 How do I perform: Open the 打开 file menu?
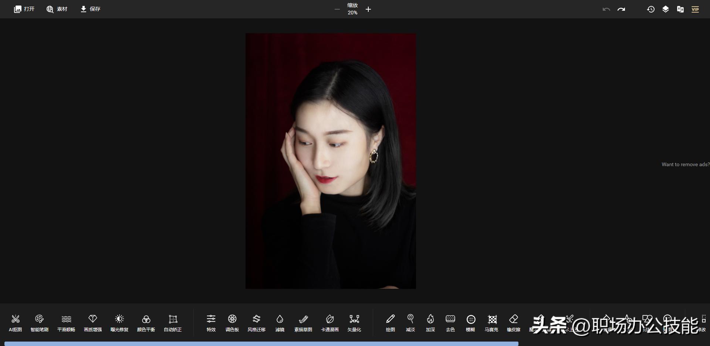[24, 9]
